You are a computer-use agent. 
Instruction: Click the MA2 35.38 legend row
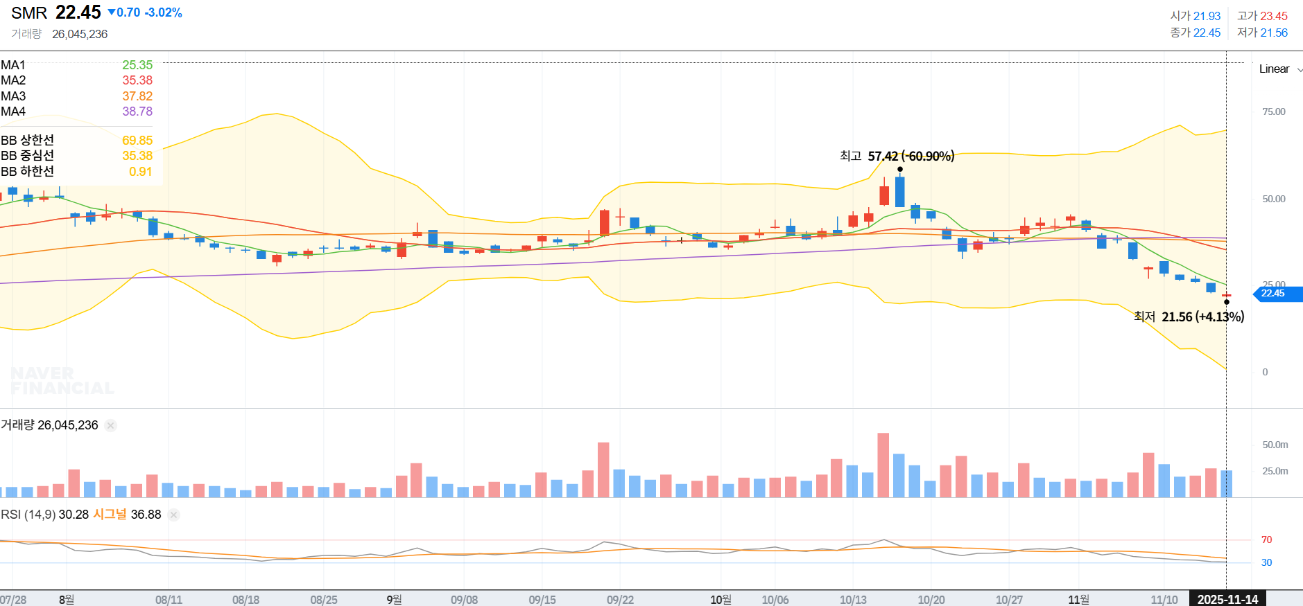[76, 80]
